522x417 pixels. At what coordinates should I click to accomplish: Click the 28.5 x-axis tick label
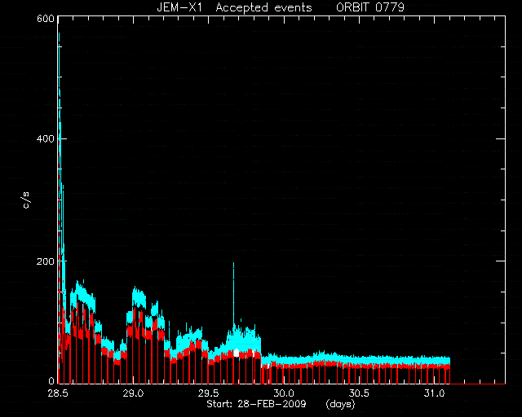pyautogui.click(x=58, y=393)
